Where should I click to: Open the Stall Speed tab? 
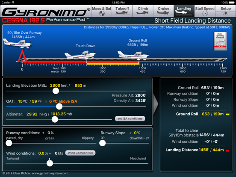[205, 11]
